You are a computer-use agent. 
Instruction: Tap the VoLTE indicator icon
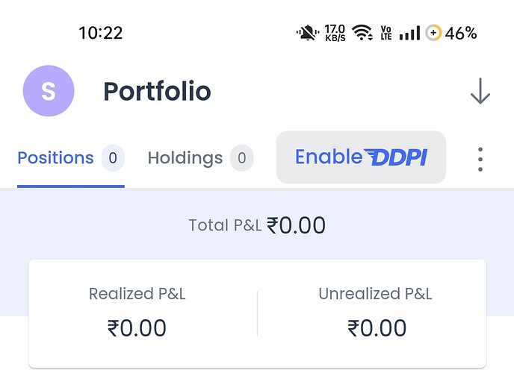(x=386, y=33)
